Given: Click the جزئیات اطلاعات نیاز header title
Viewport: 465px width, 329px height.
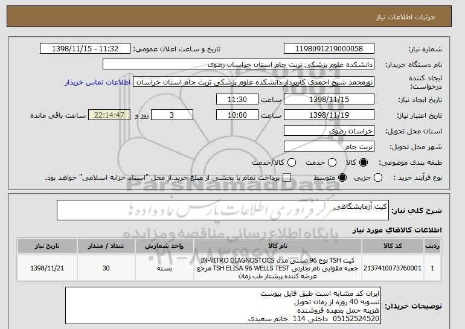Looking at the screenshot, I should tap(405, 17).
